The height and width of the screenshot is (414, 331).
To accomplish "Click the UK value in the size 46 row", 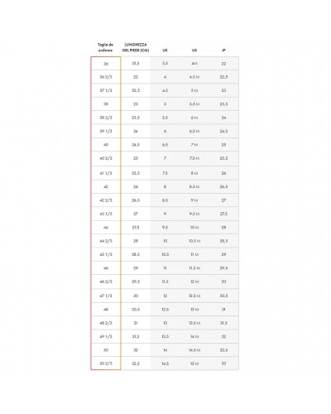I will point(165,268).
